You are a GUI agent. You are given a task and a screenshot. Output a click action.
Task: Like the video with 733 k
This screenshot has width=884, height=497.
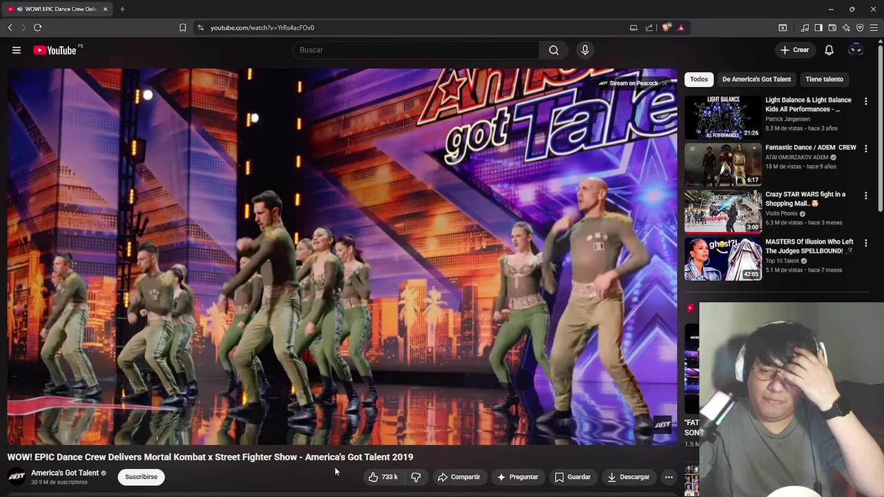click(x=383, y=477)
